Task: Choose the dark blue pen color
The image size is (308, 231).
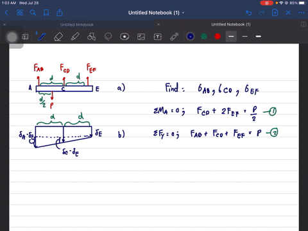Action: (191, 37)
